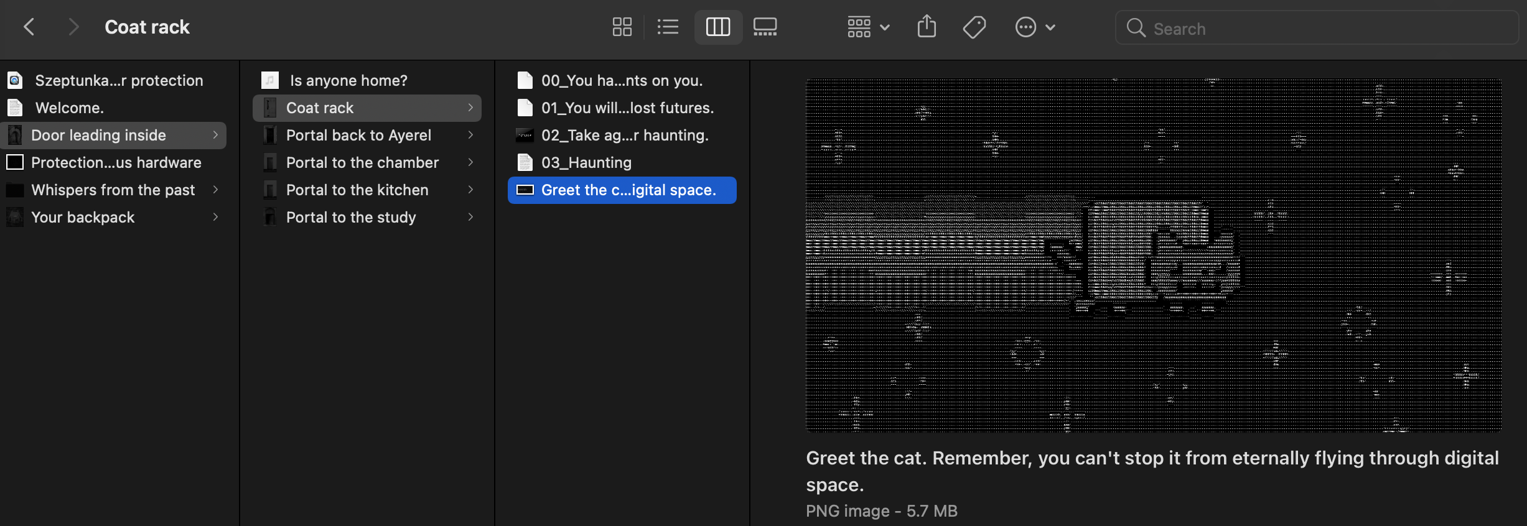
Task: Select column view mode
Action: (717, 27)
